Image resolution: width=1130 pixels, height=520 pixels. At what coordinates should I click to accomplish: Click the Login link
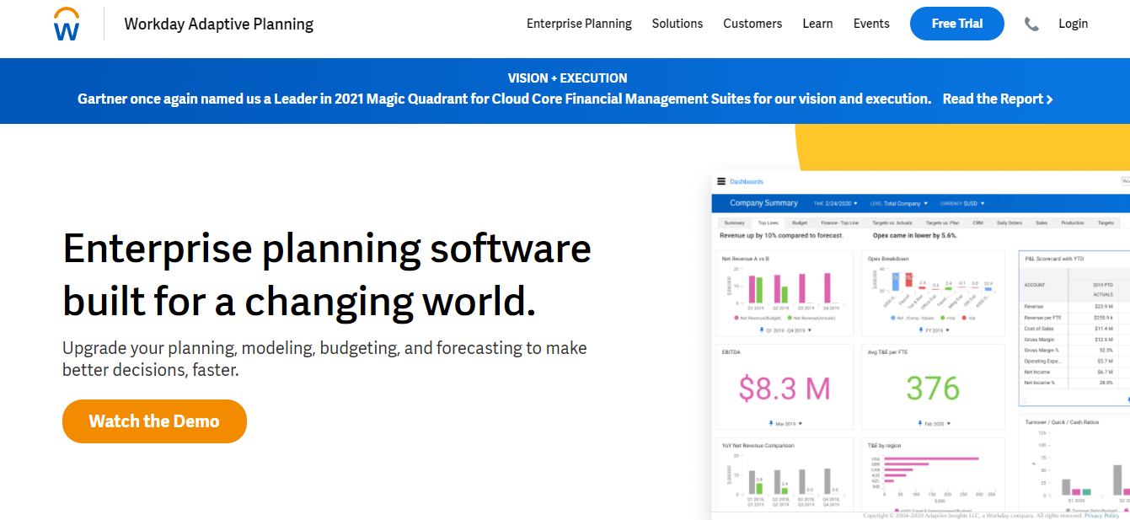(x=1073, y=24)
